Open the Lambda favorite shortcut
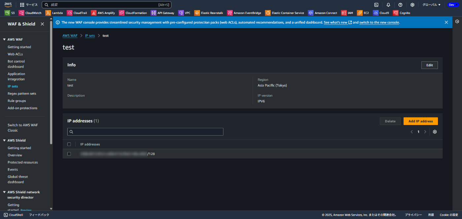This screenshot has width=462, height=219. 54,13
